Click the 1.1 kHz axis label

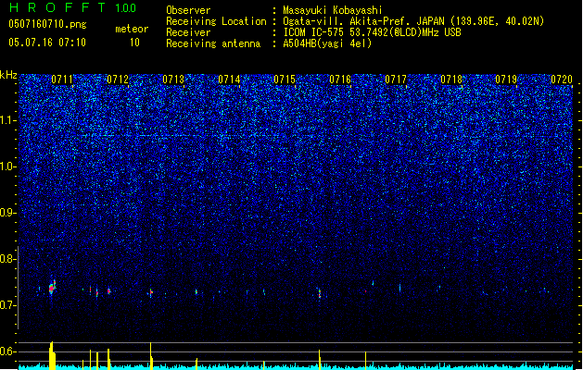coord(8,121)
